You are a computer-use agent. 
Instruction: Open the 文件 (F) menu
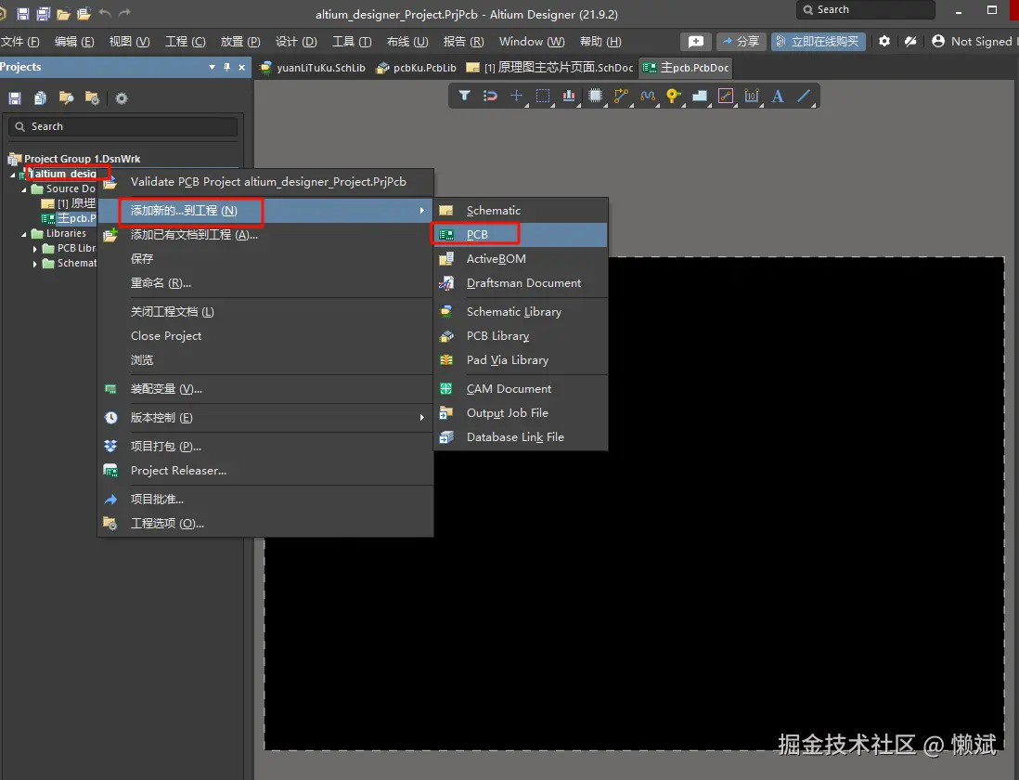(x=20, y=42)
